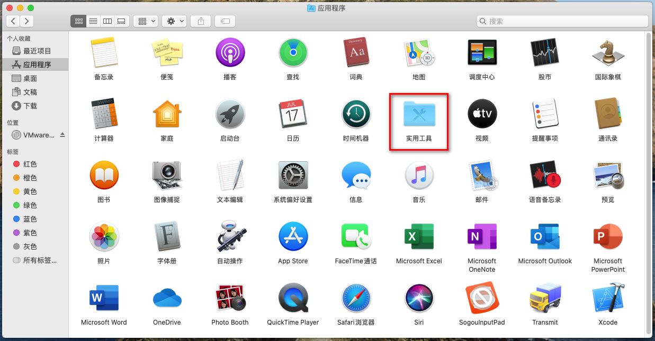Open the 日历 Calendar app
The height and width of the screenshot is (341, 655).
[x=293, y=114]
